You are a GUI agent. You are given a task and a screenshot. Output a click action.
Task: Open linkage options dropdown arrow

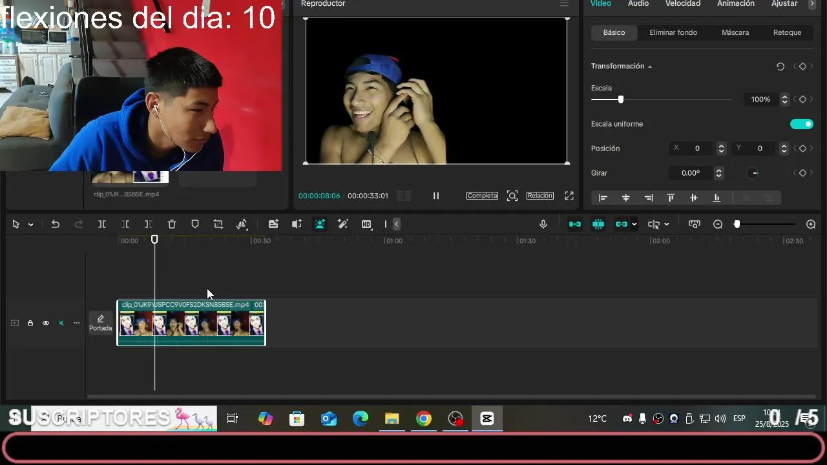(x=634, y=224)
